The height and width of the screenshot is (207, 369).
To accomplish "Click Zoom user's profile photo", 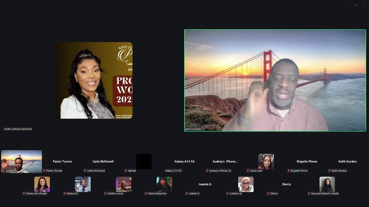I will pos(266,162).
